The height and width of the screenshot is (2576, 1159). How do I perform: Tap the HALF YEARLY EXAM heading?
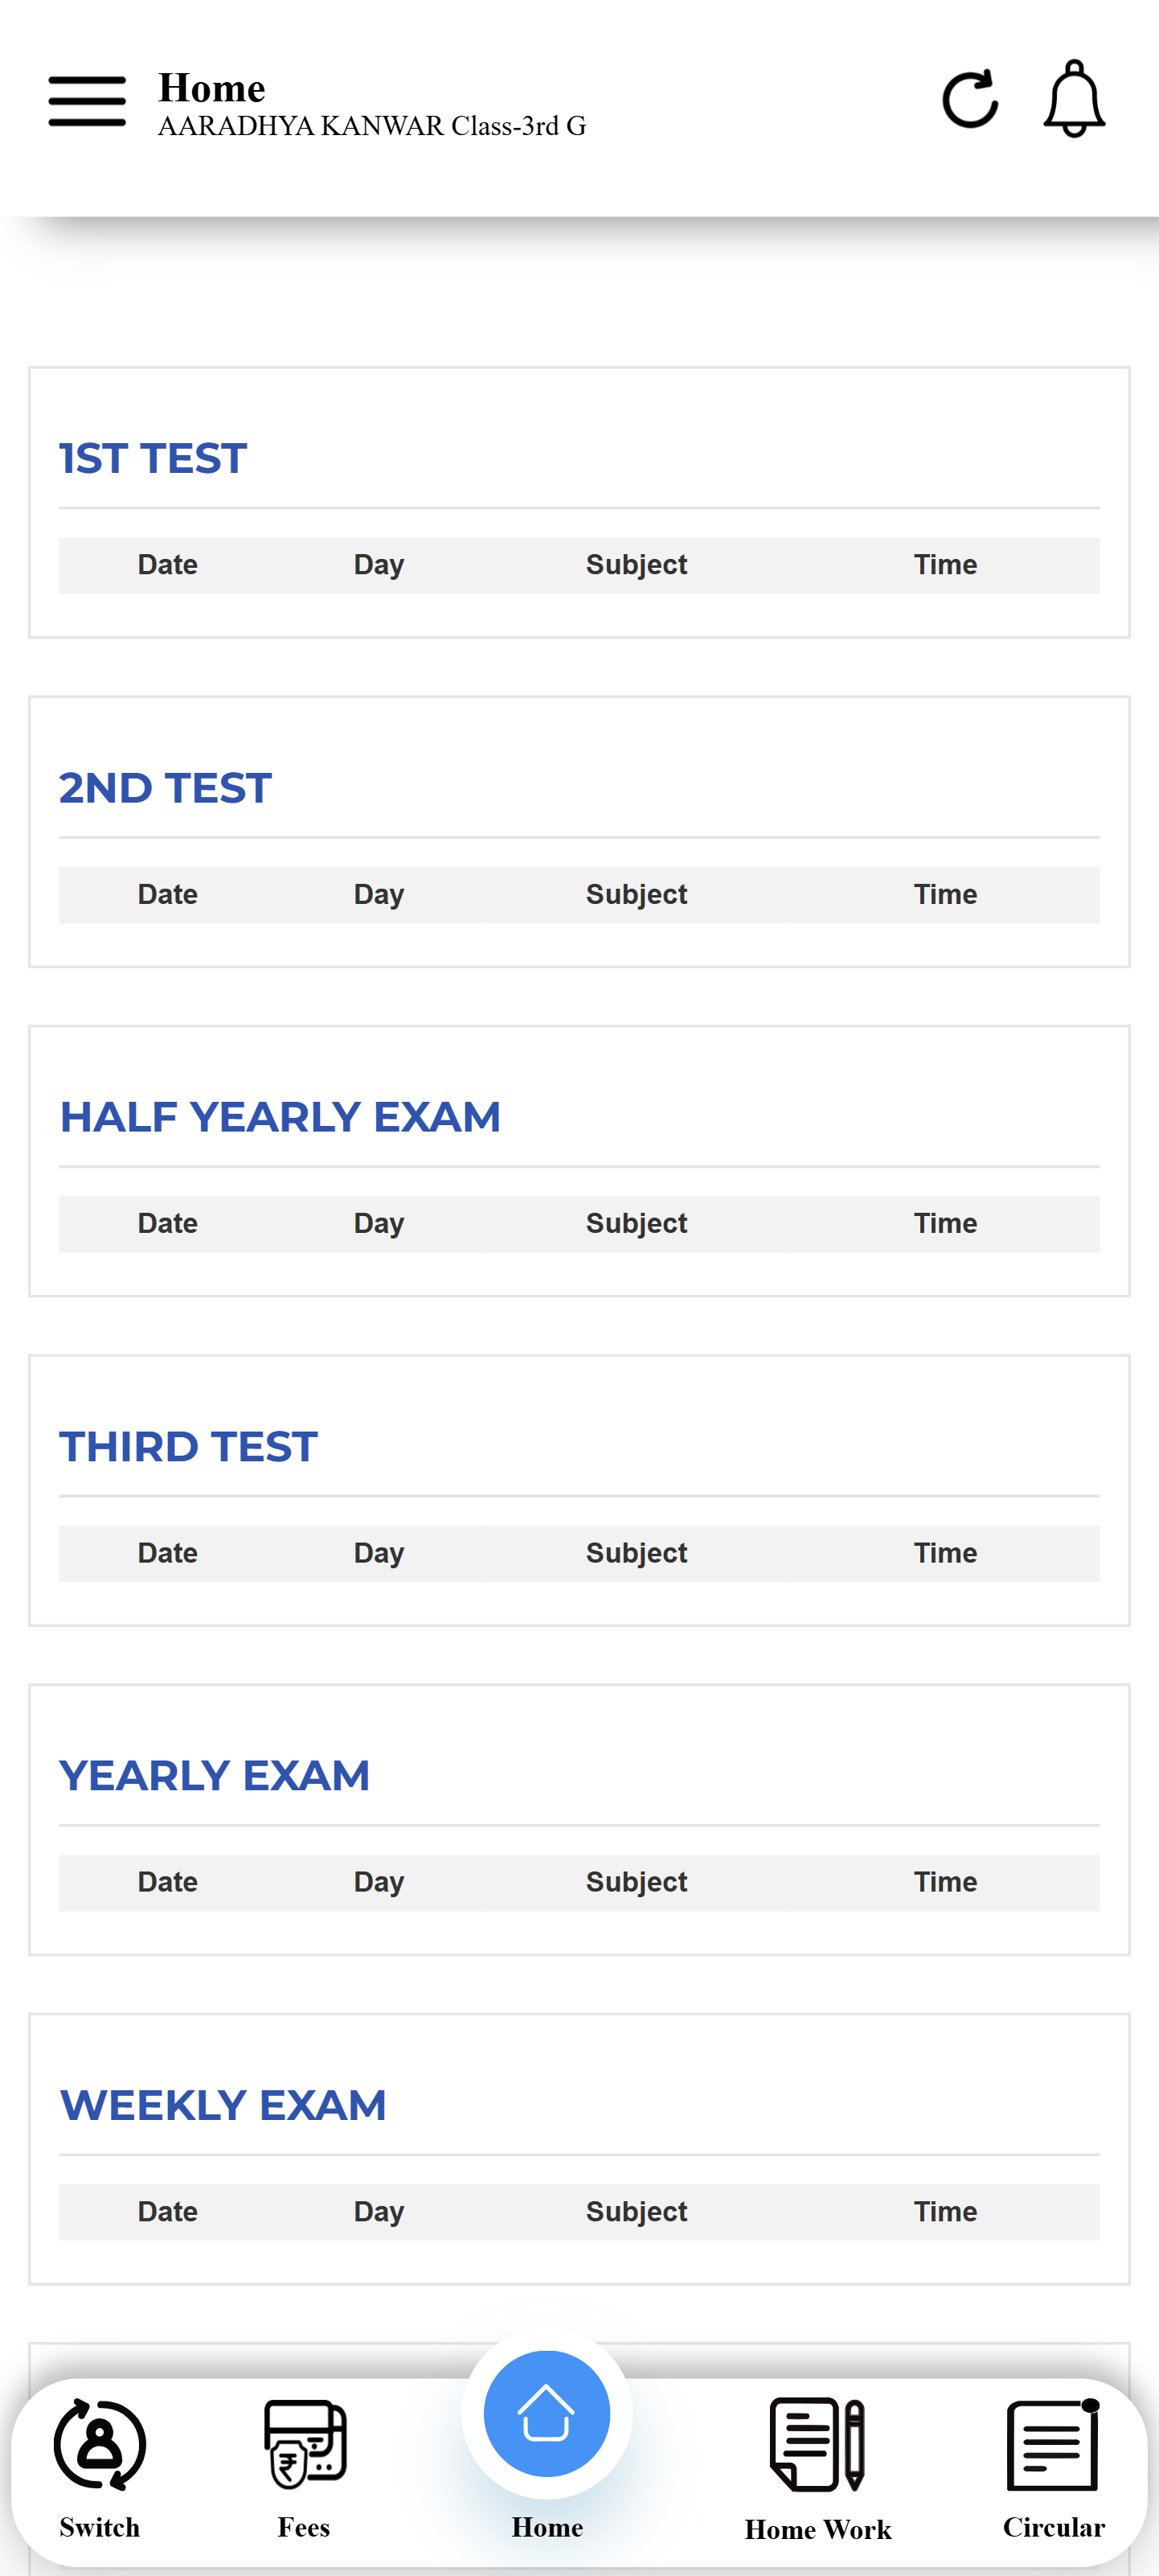tap(280, 1117)
